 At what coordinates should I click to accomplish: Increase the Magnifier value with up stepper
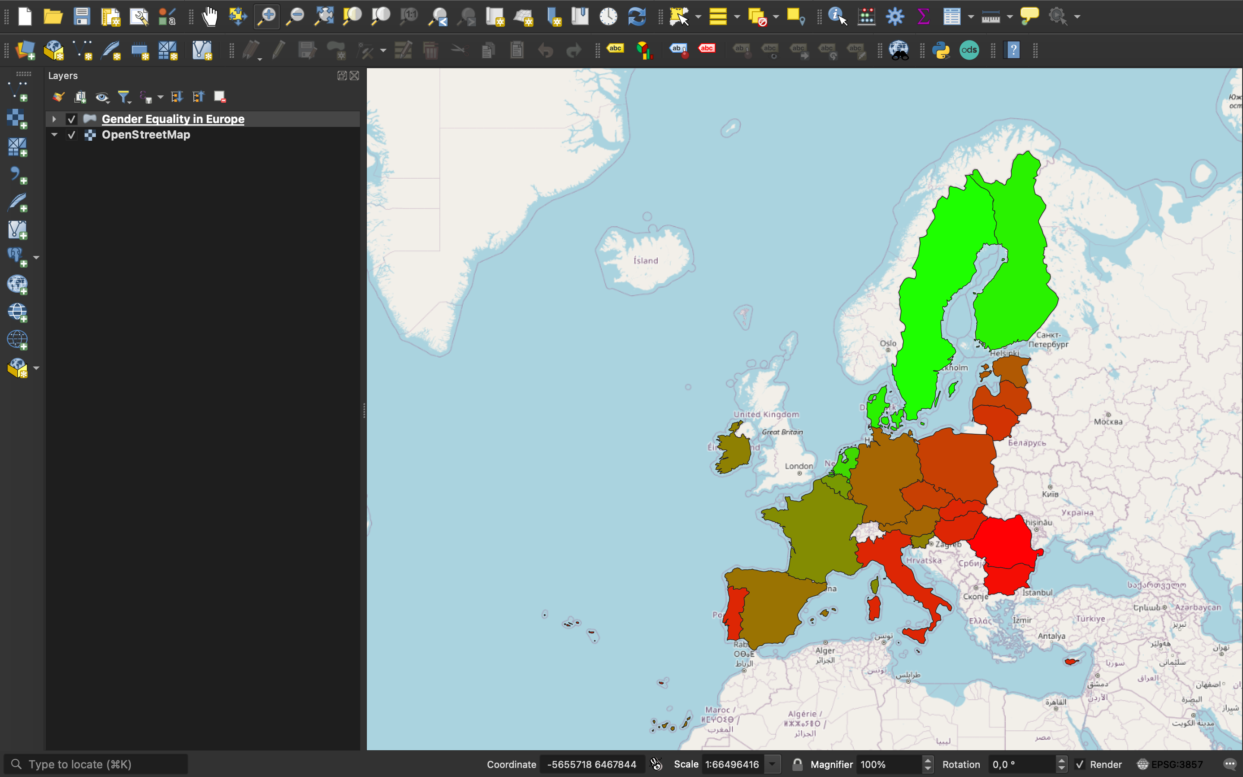[x=928, y=760]
